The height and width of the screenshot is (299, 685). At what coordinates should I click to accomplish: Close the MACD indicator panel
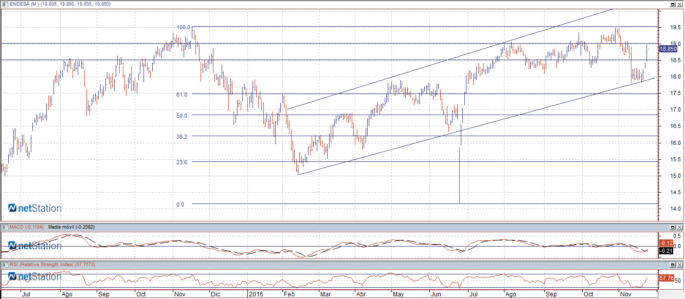coord(680,227)
